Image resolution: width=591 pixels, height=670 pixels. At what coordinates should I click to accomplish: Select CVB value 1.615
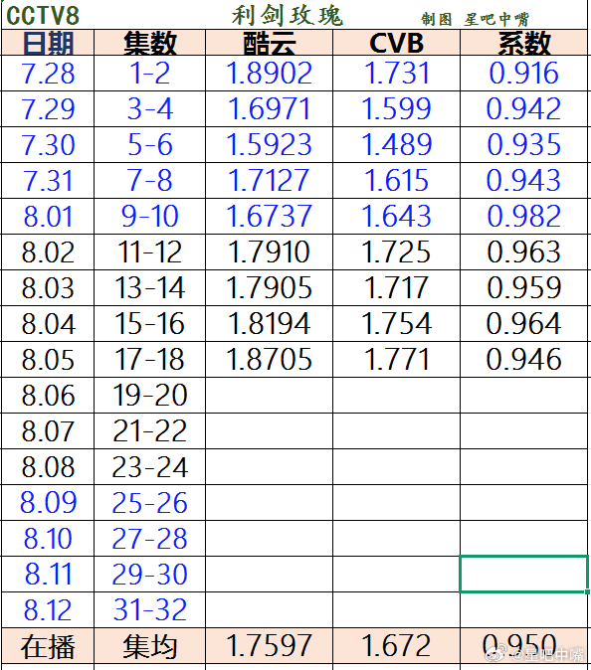pos(396,180)
